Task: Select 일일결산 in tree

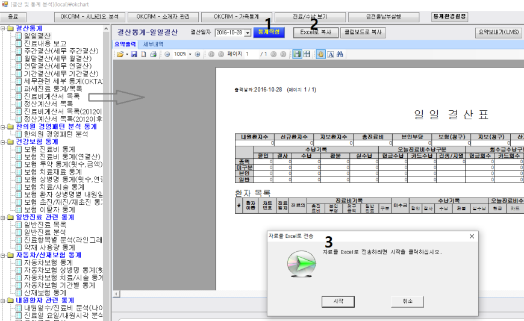Action: pyautogui.click(x=37, y=36)
